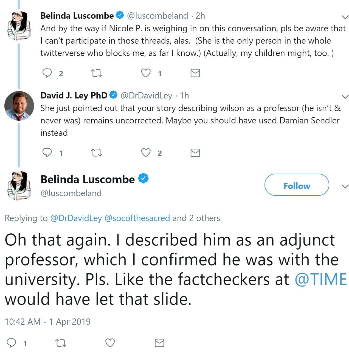
Task: Open @socofthesacred profile from replying-to line
Action: click(x=137, y=218)
